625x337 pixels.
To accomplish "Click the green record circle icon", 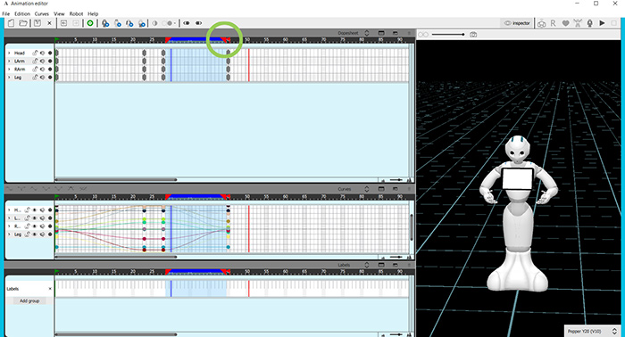I will click(90, 23).
